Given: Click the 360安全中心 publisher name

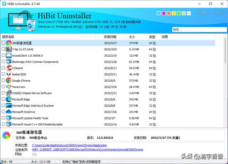Looking at the screenshot, I should coord(38,138).
